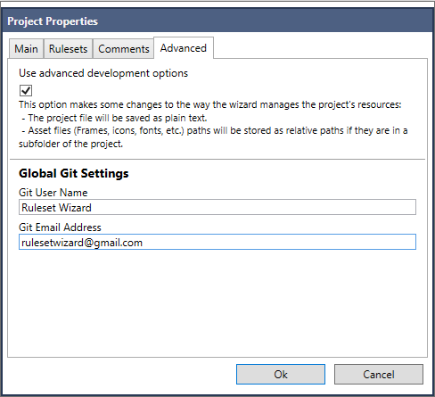Click the 'Git Email Address' label
The height and width of the screenshot is (397, 435).
[x=60, y=227]
